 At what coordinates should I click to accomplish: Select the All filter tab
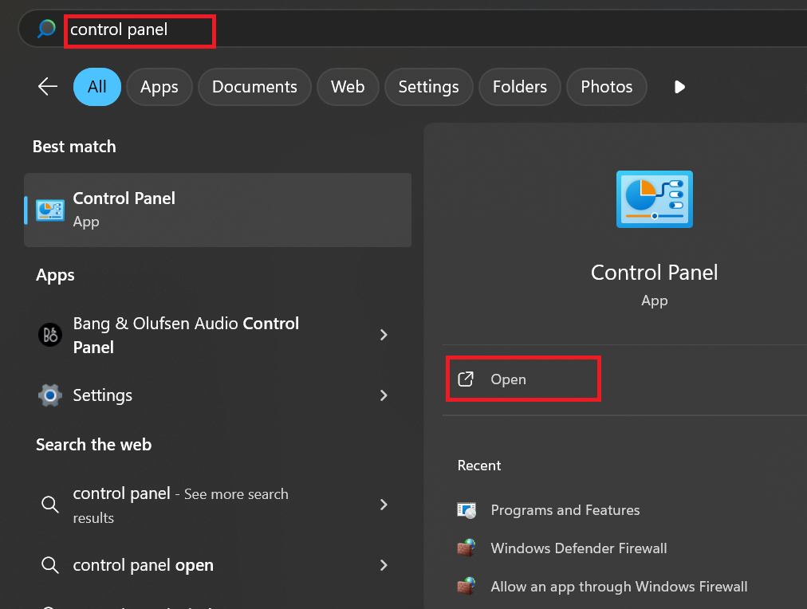[96, 86]
